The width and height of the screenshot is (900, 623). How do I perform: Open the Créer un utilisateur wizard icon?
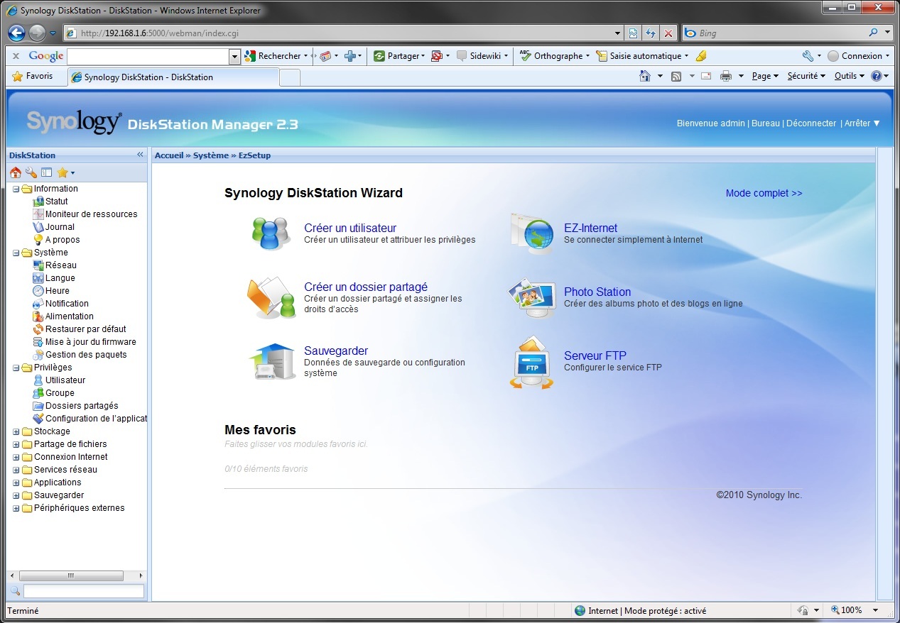[x=271, y=233]
